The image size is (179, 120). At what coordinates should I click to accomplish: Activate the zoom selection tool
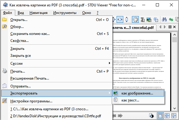click(x=156, y=20)
